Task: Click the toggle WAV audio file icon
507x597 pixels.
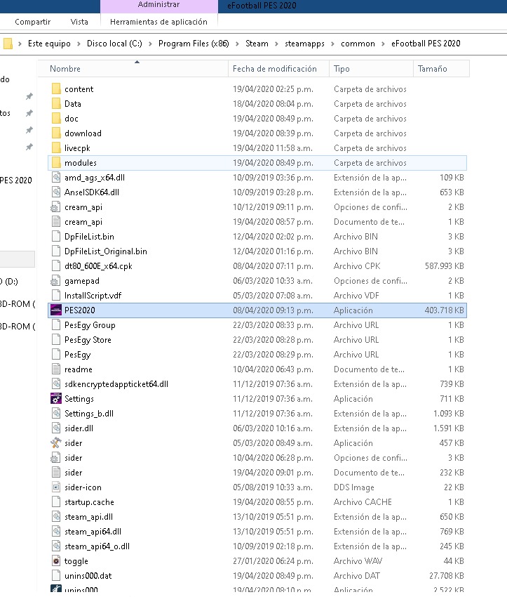Action: click(x=56, y=561)
